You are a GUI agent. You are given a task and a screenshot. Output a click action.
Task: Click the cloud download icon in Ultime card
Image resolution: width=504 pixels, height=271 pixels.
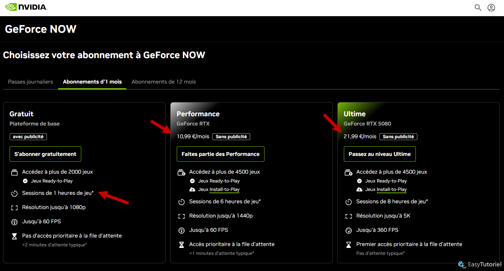coord(359,189)
